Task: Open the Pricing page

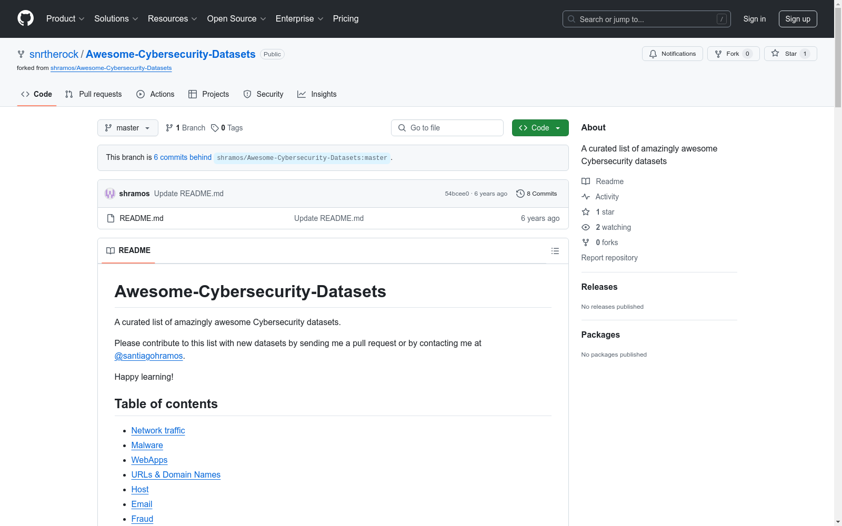Action: pyautogui.click(x=346, y=19)
